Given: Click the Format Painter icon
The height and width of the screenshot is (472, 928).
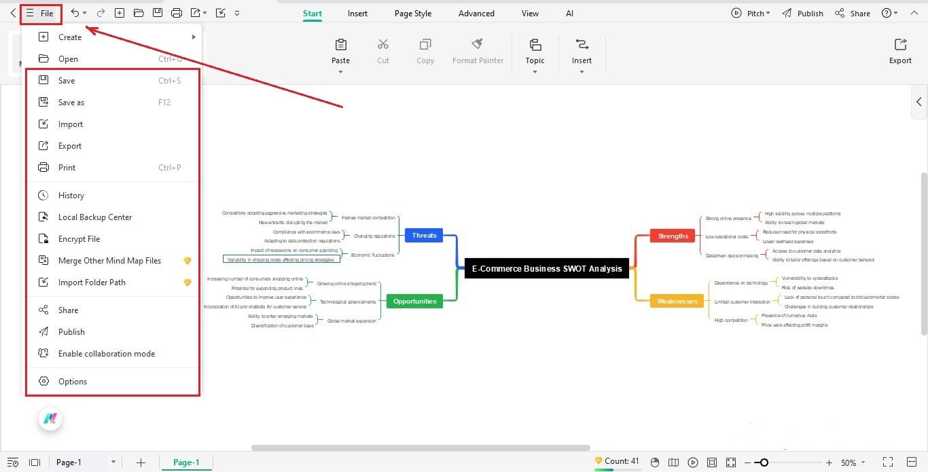Looking at the screenshot, I should pos(478,45).
